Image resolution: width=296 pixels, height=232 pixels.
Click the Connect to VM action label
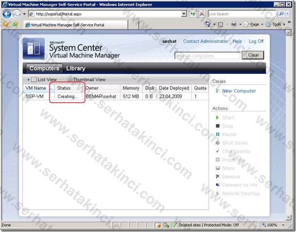pyautogui.click(x=240, y=185)
